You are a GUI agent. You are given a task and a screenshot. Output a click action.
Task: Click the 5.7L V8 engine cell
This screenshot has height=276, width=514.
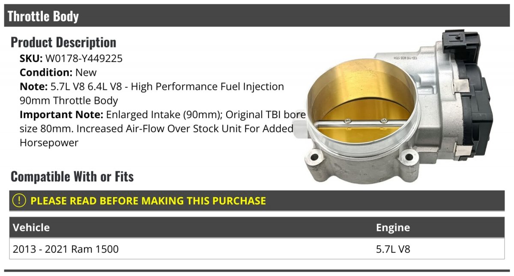point(393,249)
